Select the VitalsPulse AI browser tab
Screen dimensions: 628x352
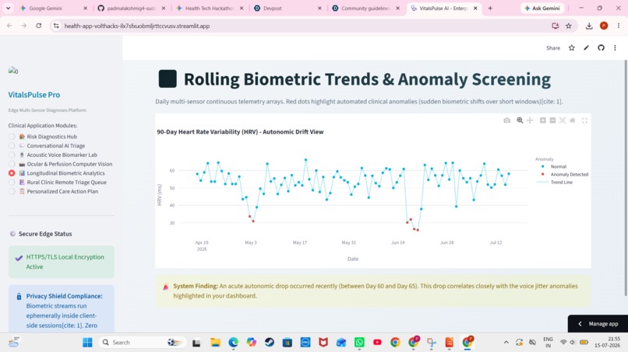[x=443, y=8]
